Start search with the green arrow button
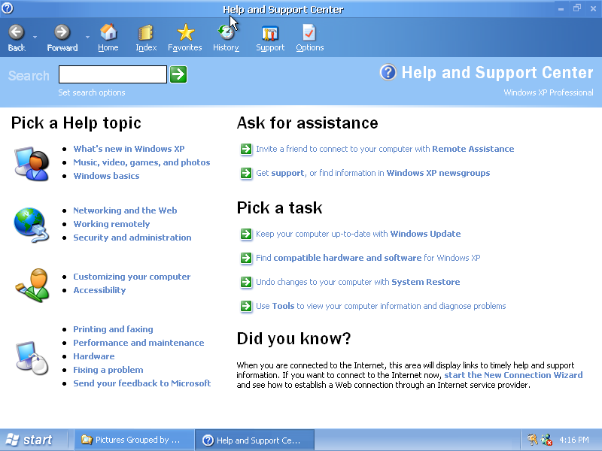Image resolution: width=602 pixels, height=451 pixels. tap(178, 74)
